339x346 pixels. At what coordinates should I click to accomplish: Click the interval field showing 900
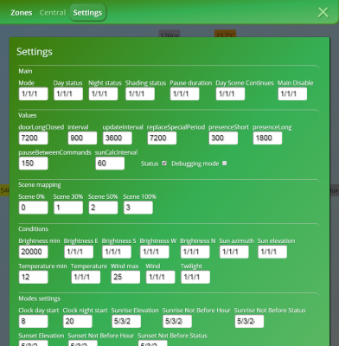point(82,138)
